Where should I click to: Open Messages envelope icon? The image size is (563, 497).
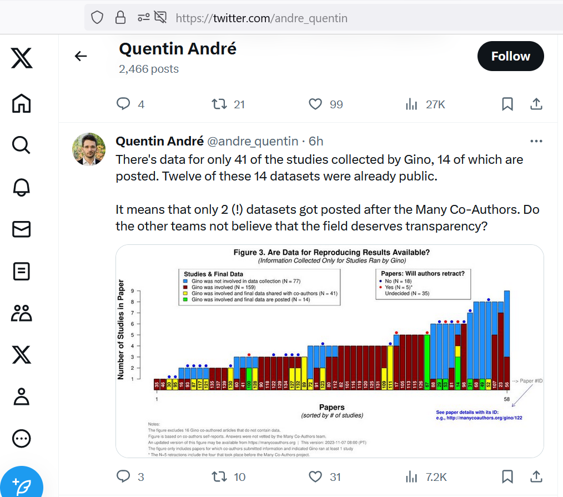point(22,229)
